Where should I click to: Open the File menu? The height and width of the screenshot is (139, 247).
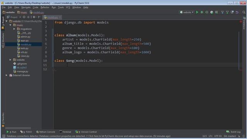coord(3,7)
